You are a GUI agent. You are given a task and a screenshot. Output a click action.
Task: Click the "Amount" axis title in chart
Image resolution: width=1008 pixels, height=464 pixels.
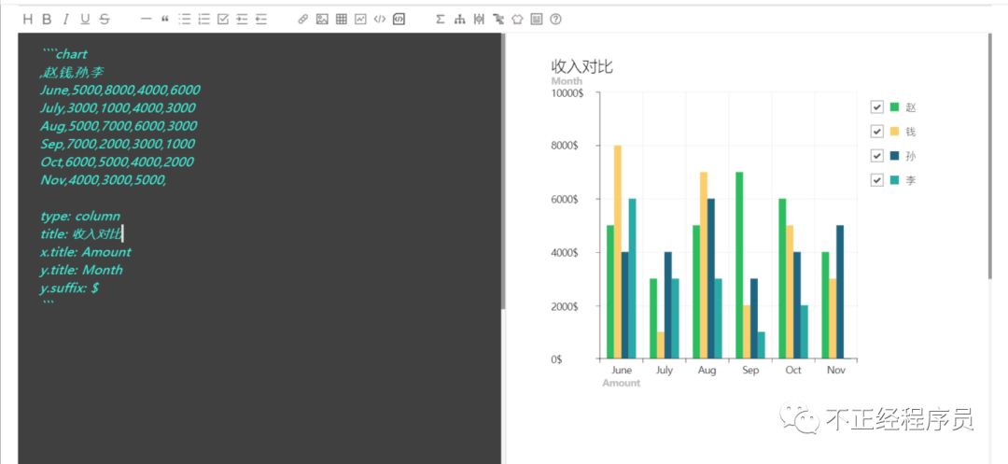621,383
